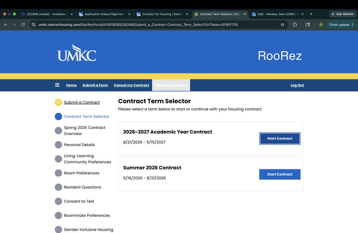Select Living-Learning Community Preferences step
This screenshot has width=358, height=233.
pyautogui.click(x=87, y=159)
